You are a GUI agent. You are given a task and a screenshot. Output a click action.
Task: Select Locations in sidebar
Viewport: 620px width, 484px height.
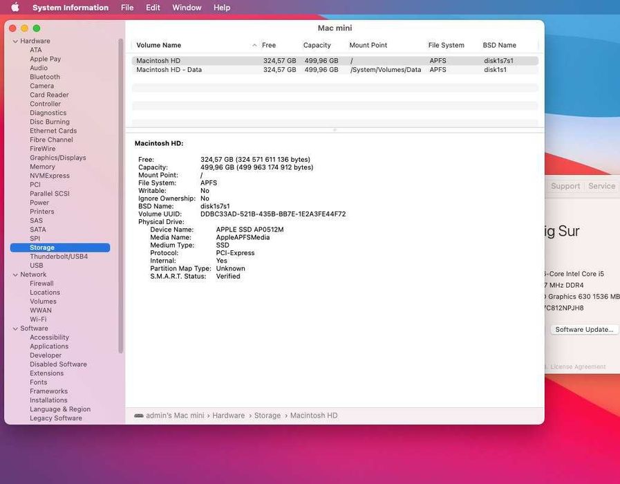(x=45, y=292)
